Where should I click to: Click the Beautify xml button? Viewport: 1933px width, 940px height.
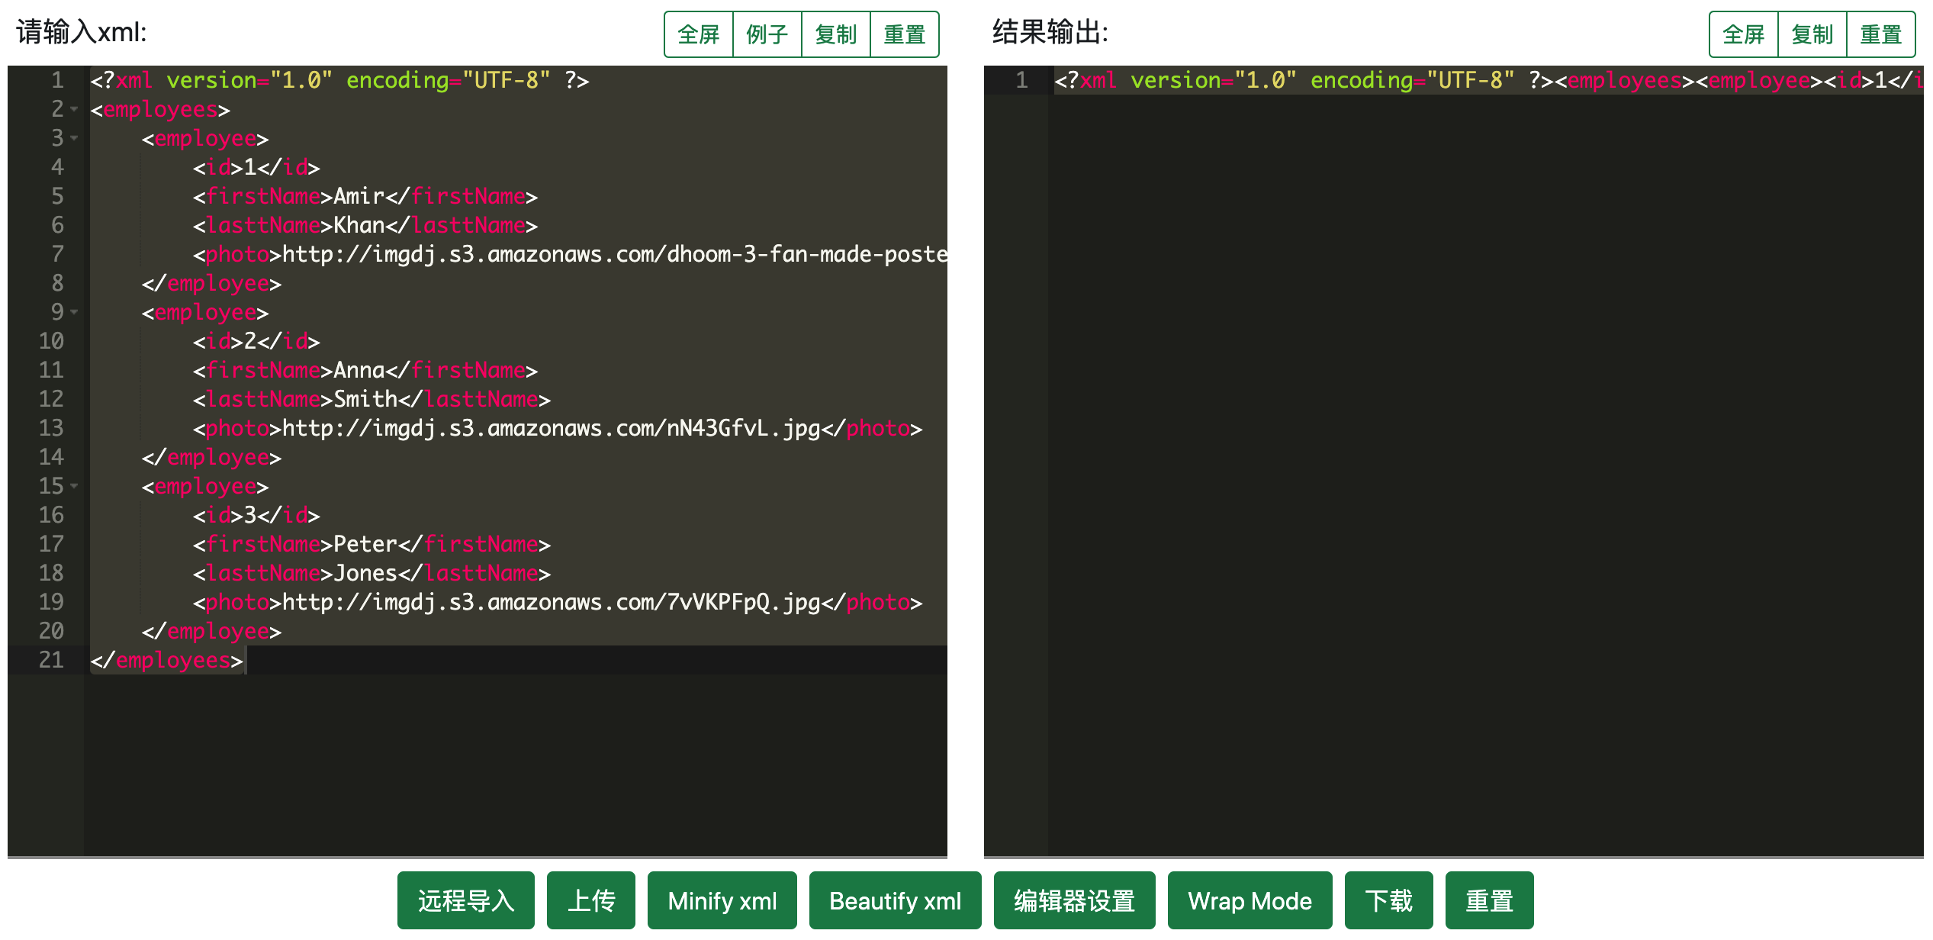(x=895, y=900)
